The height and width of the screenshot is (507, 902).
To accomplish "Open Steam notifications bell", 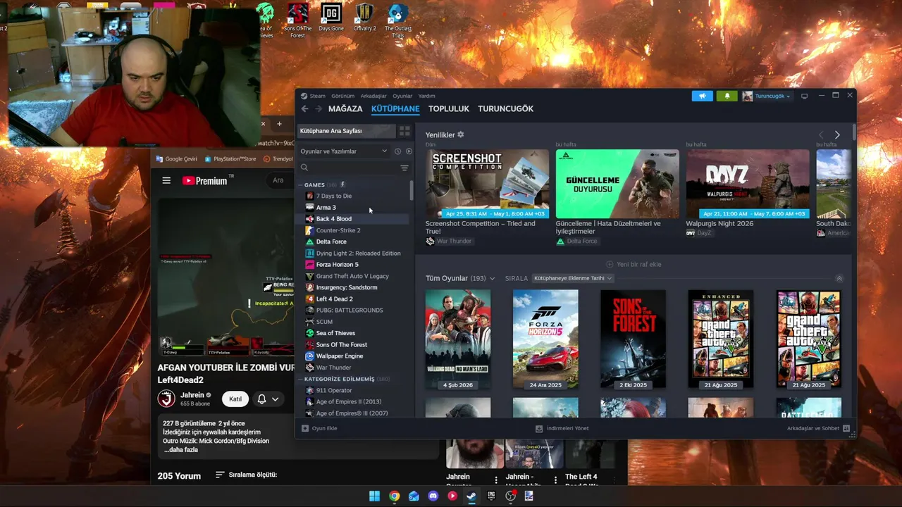I will (727, 96).
